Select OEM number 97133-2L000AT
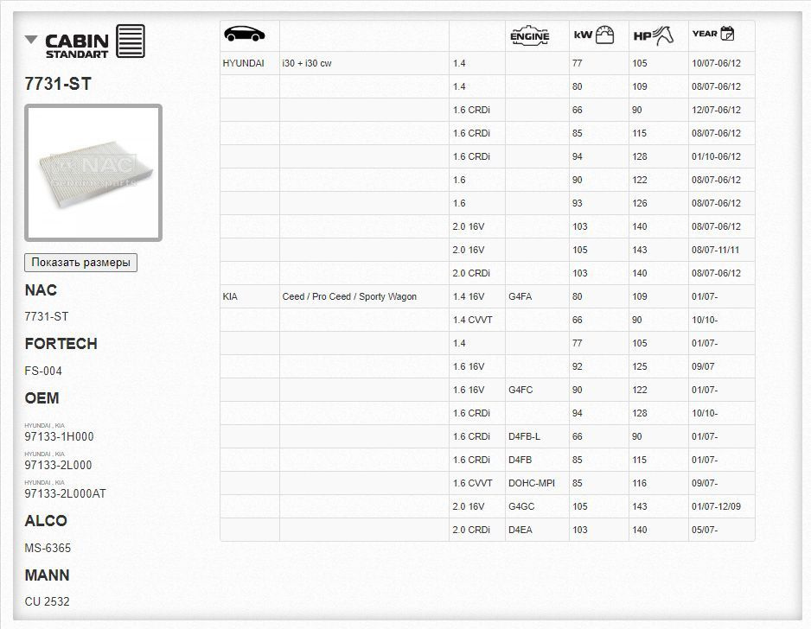 65,493
